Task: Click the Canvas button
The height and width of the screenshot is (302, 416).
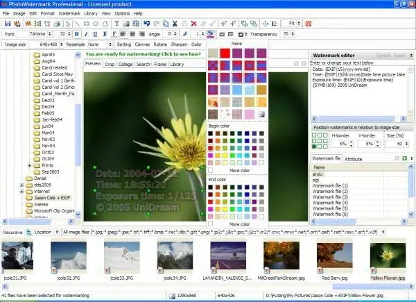Action: click(x=142, y=44)
